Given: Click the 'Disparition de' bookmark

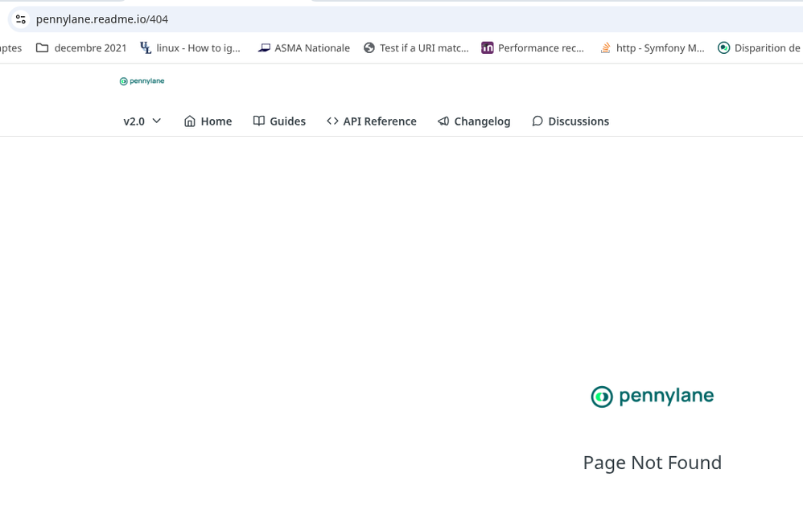Looking at the screenshot, I should coord(760,48).
